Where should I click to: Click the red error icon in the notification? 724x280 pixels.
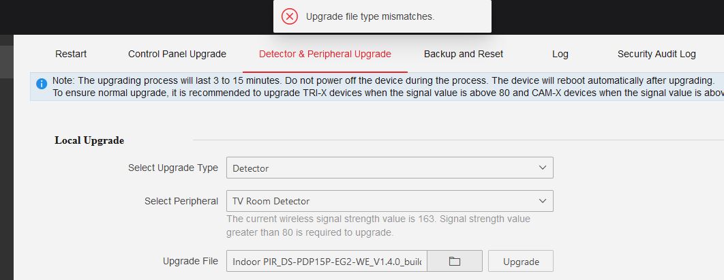[x=290, y=16]
